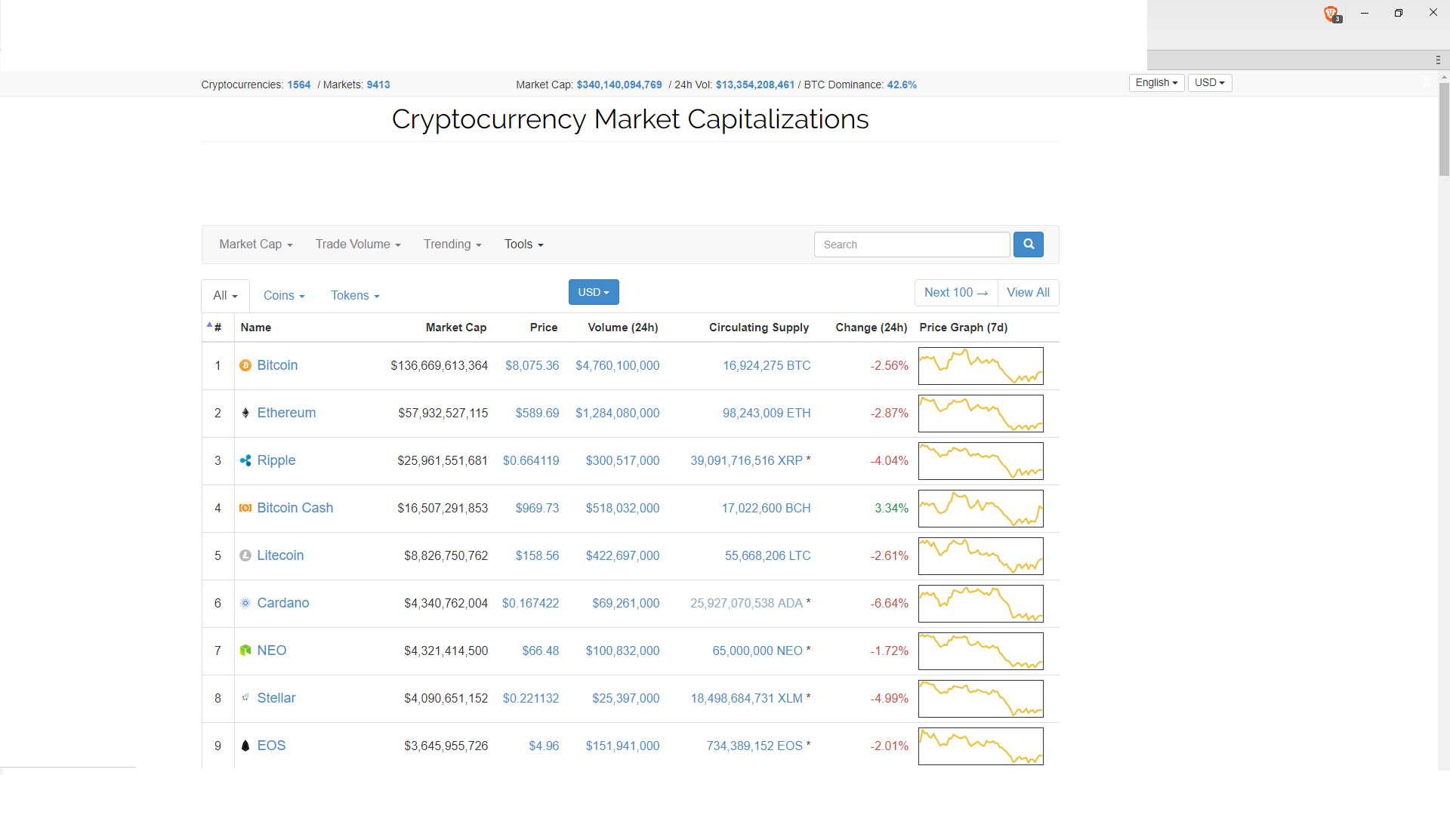Image resolution: width=1450 pixels, height=815 pixels.
Task: Click the EOS logo icon
Action: click(245, 746)
